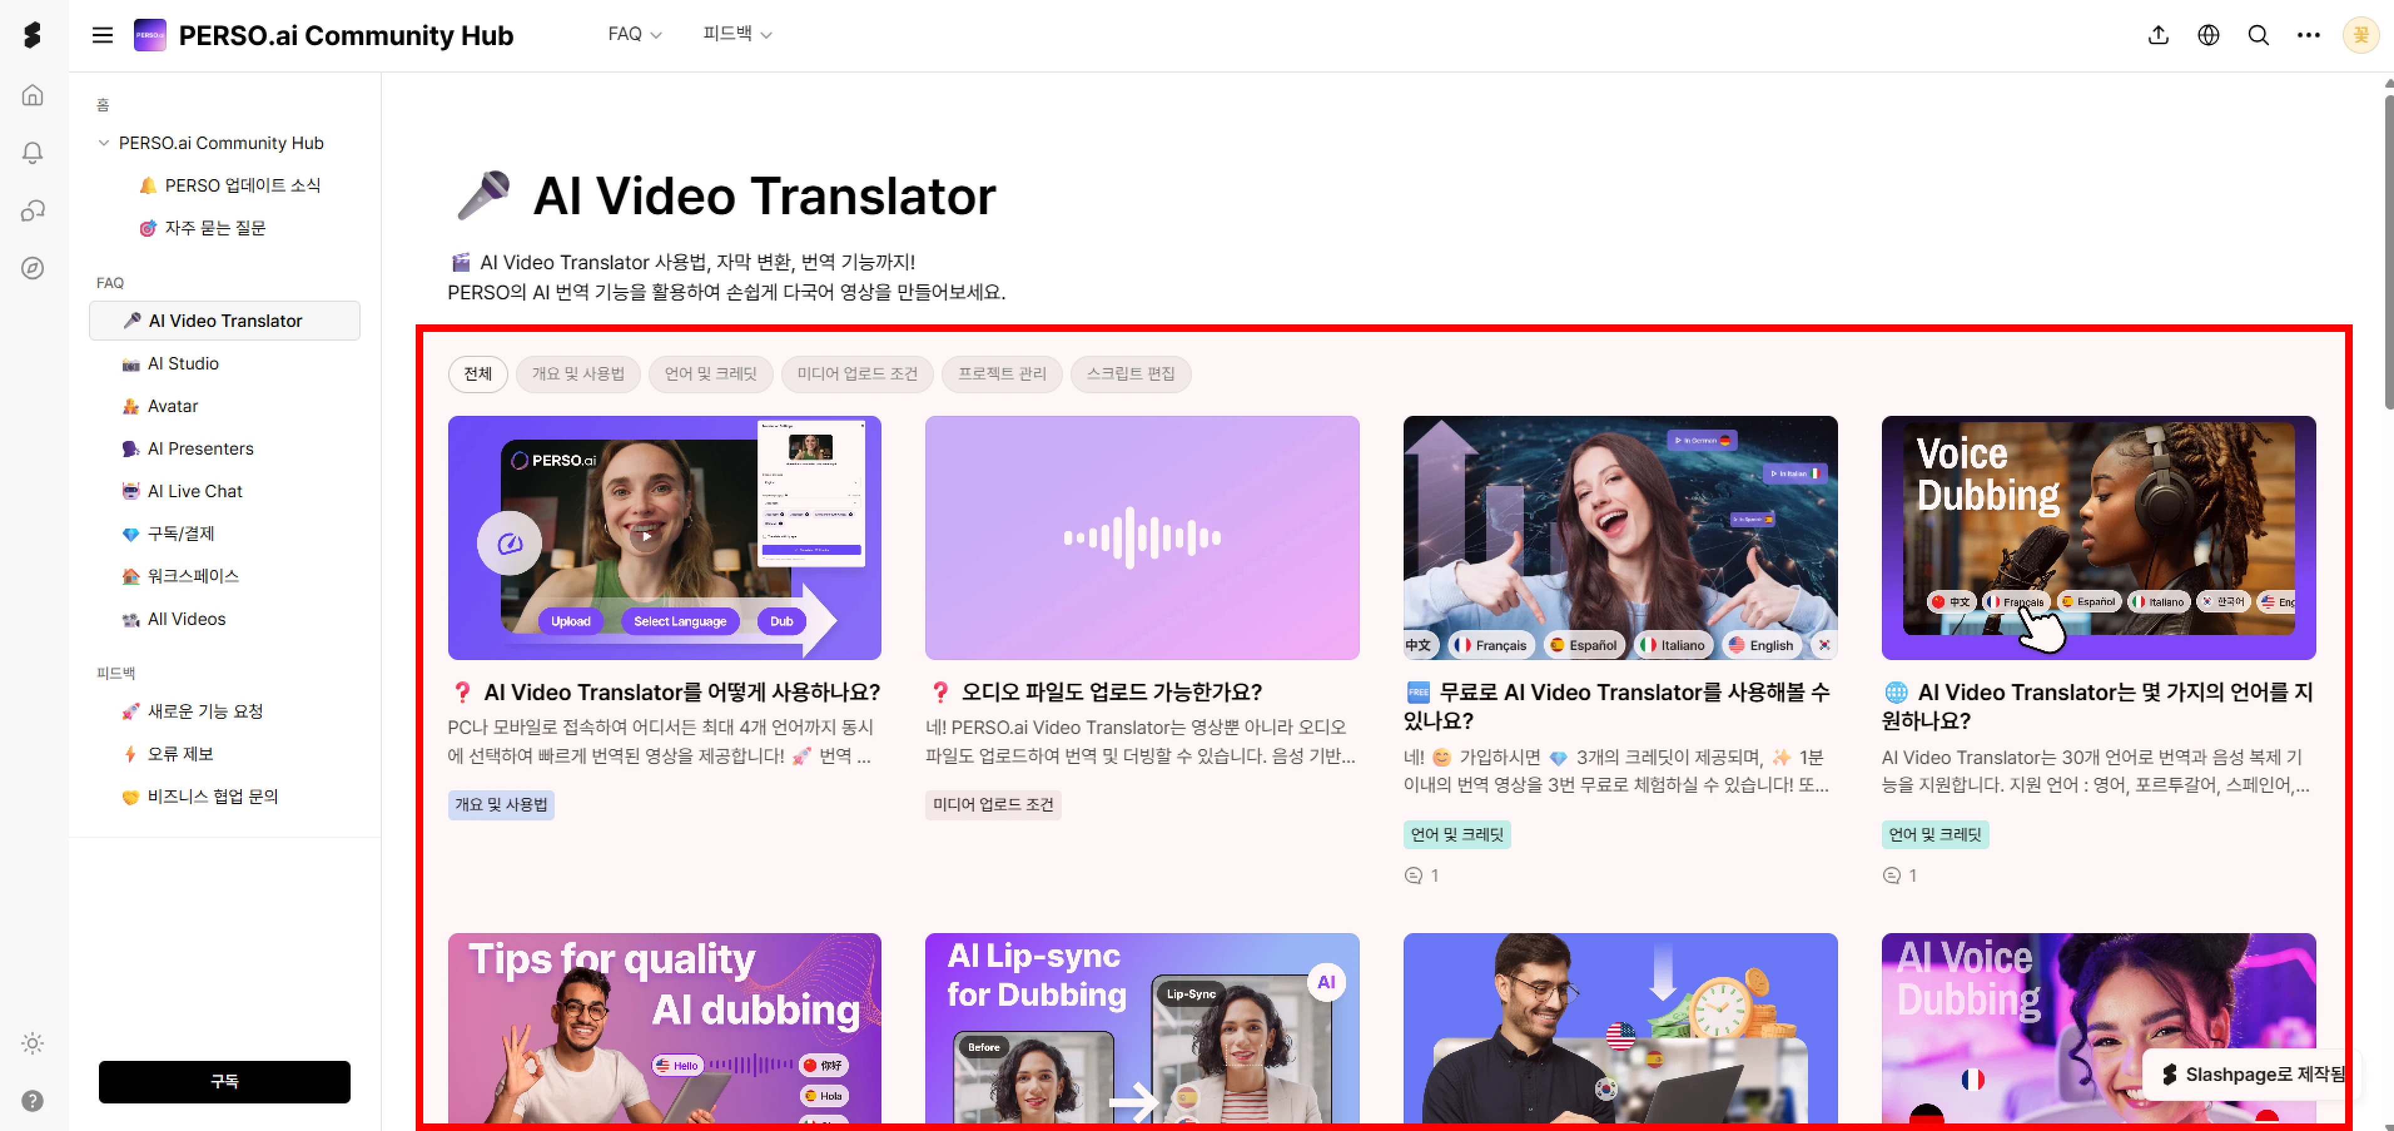Toggle the theme brightness icon
The width and height of the screenshot is (2394, 1131).
click(33, 1043)
